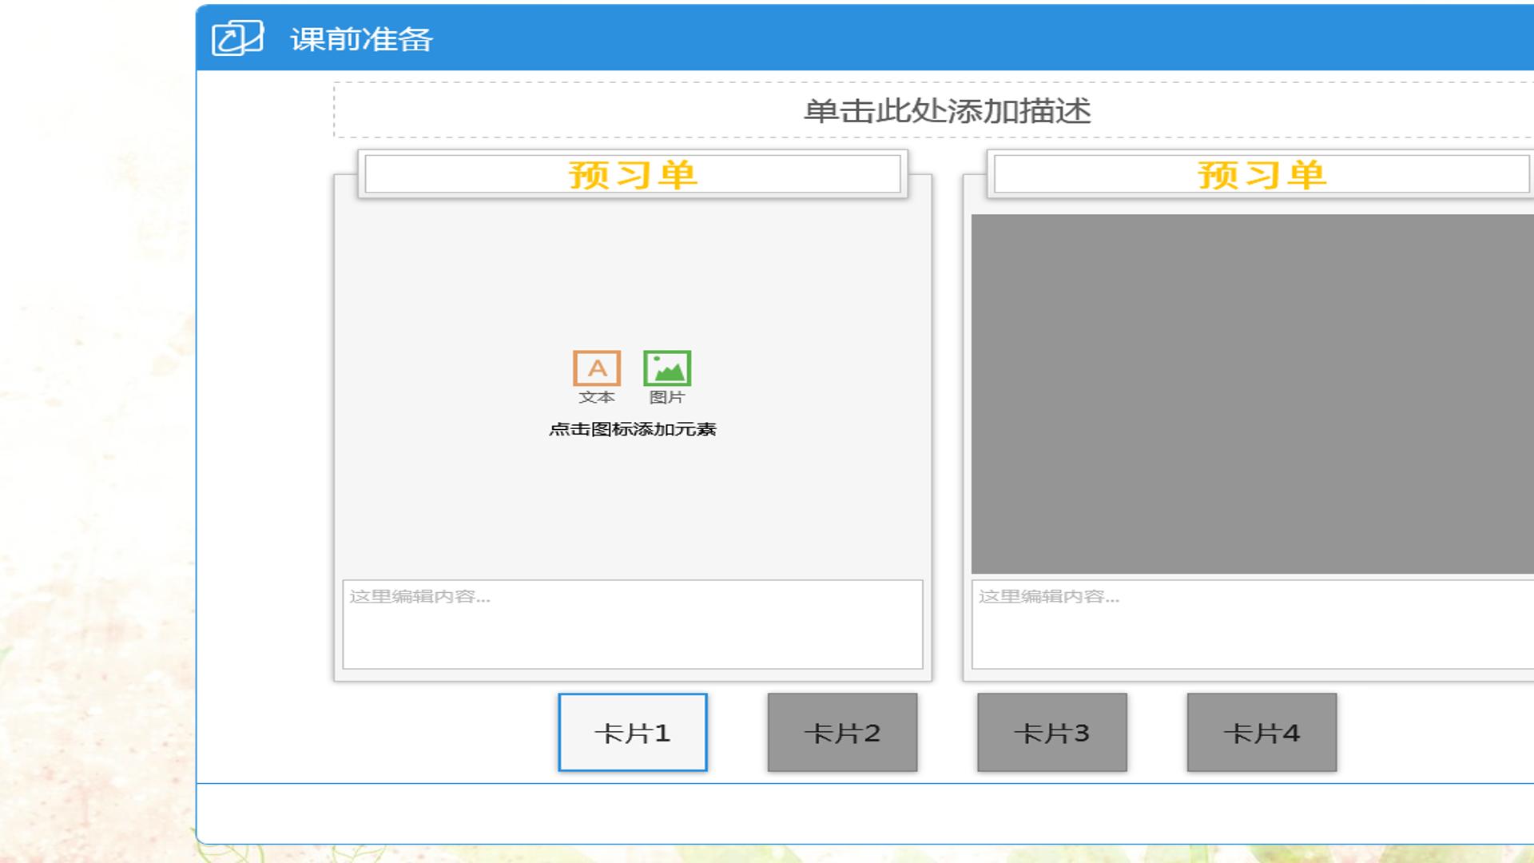1534x863 pixels.
Task: Click the 文本 label under the orange icon
Action: pos(597,397)
